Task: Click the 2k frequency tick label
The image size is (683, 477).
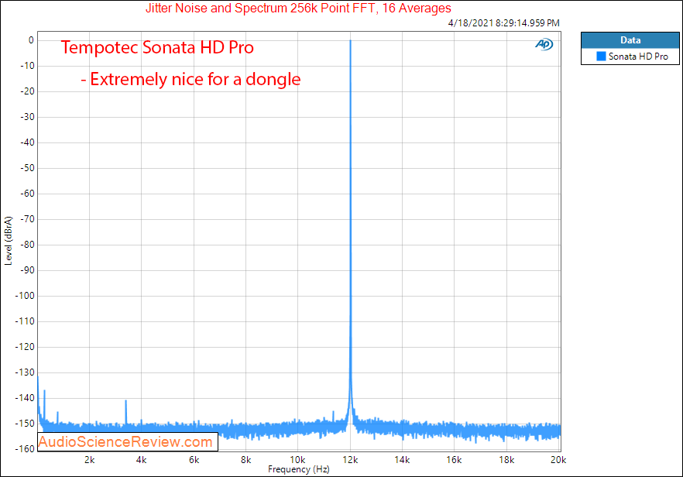Action: point(90,459)
